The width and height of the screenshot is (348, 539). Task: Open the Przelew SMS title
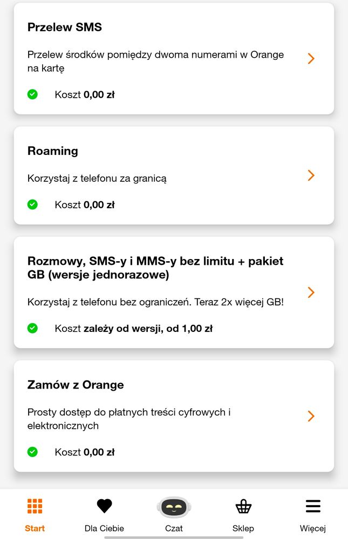pyautogui.click(x=65, y=27)
